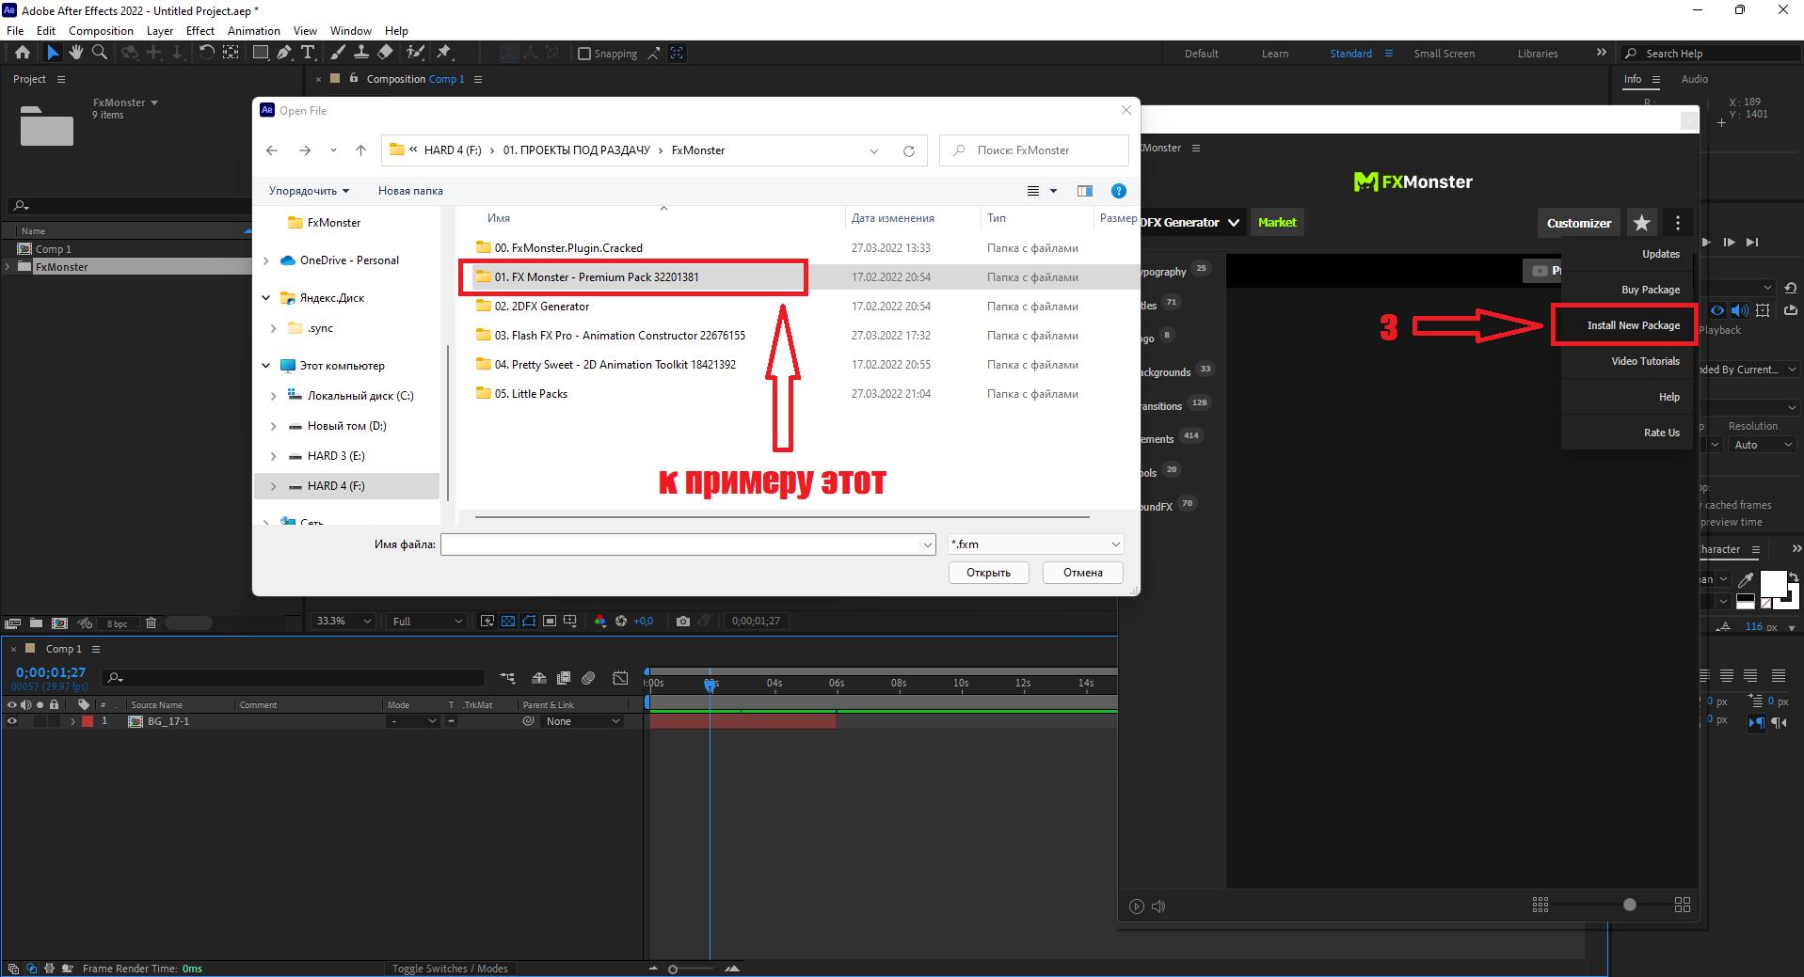Click the take snapshot camera icon
The image size is (1804, 977).
pos(683,621)
